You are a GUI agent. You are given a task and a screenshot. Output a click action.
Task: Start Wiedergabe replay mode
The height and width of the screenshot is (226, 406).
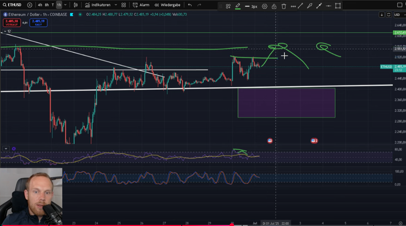[168, 5]
